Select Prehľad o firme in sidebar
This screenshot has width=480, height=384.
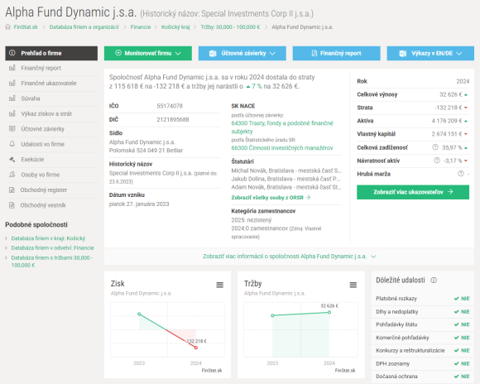(x=51, y=53)
